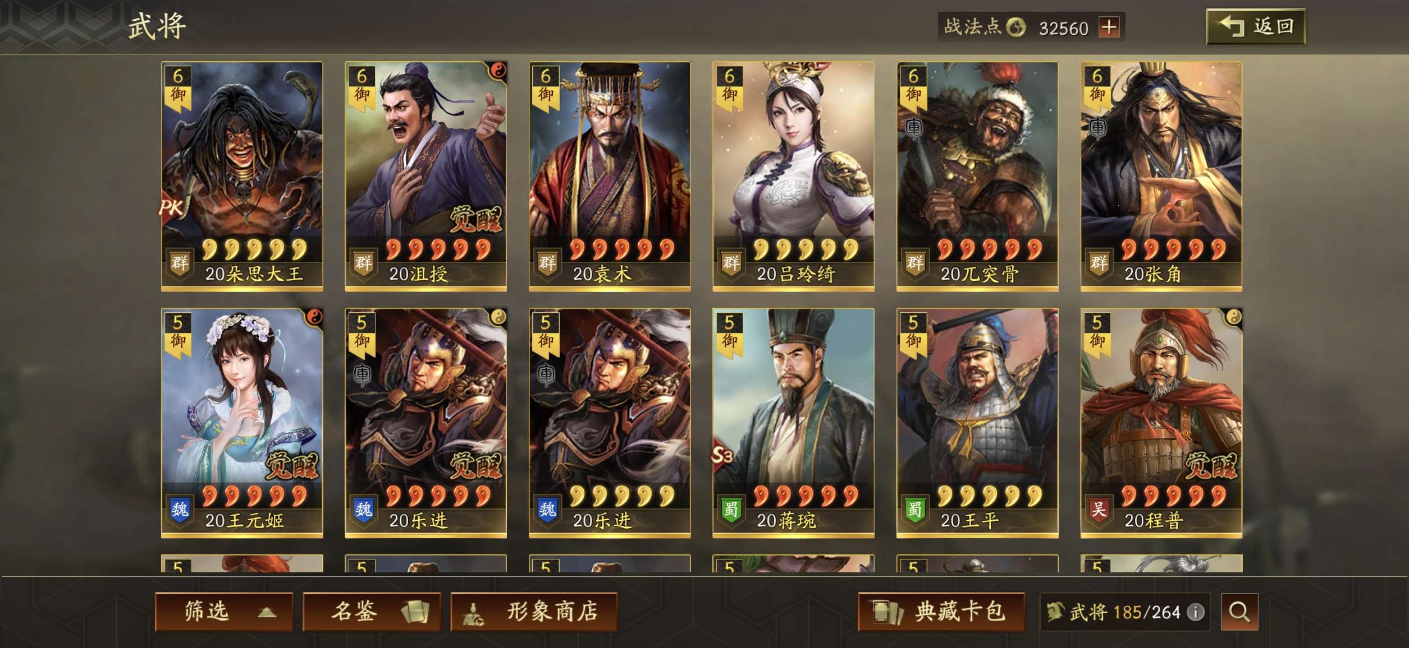The image size is (1409, 648).
Task: Tap the plus icon beside 战法点 32560
Action: (x=1109, y=27)
